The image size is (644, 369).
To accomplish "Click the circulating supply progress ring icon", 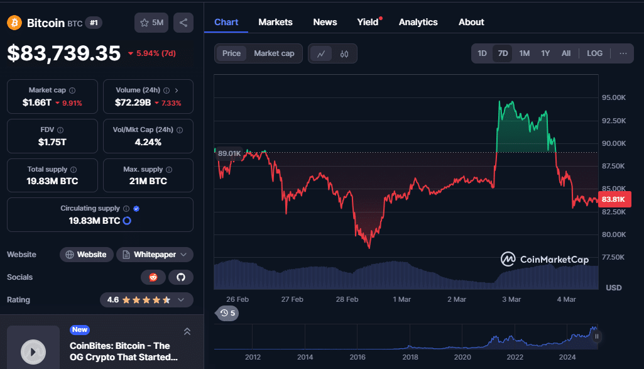I will point(128,221).
